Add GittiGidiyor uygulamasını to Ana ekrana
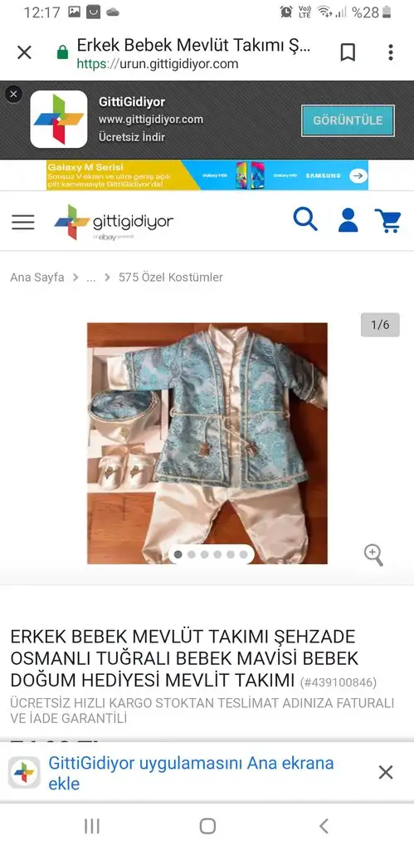This screenshot has width=414, height=851. click(191, 773)
